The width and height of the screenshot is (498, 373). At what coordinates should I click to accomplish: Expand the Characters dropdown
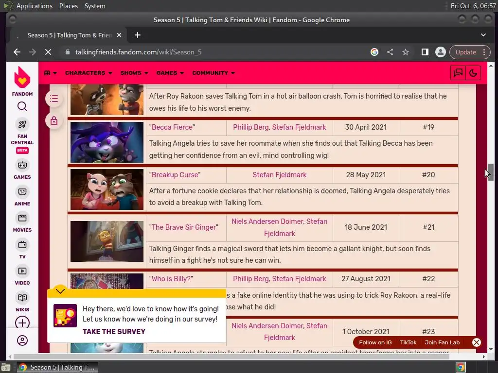tap(89, 73)
